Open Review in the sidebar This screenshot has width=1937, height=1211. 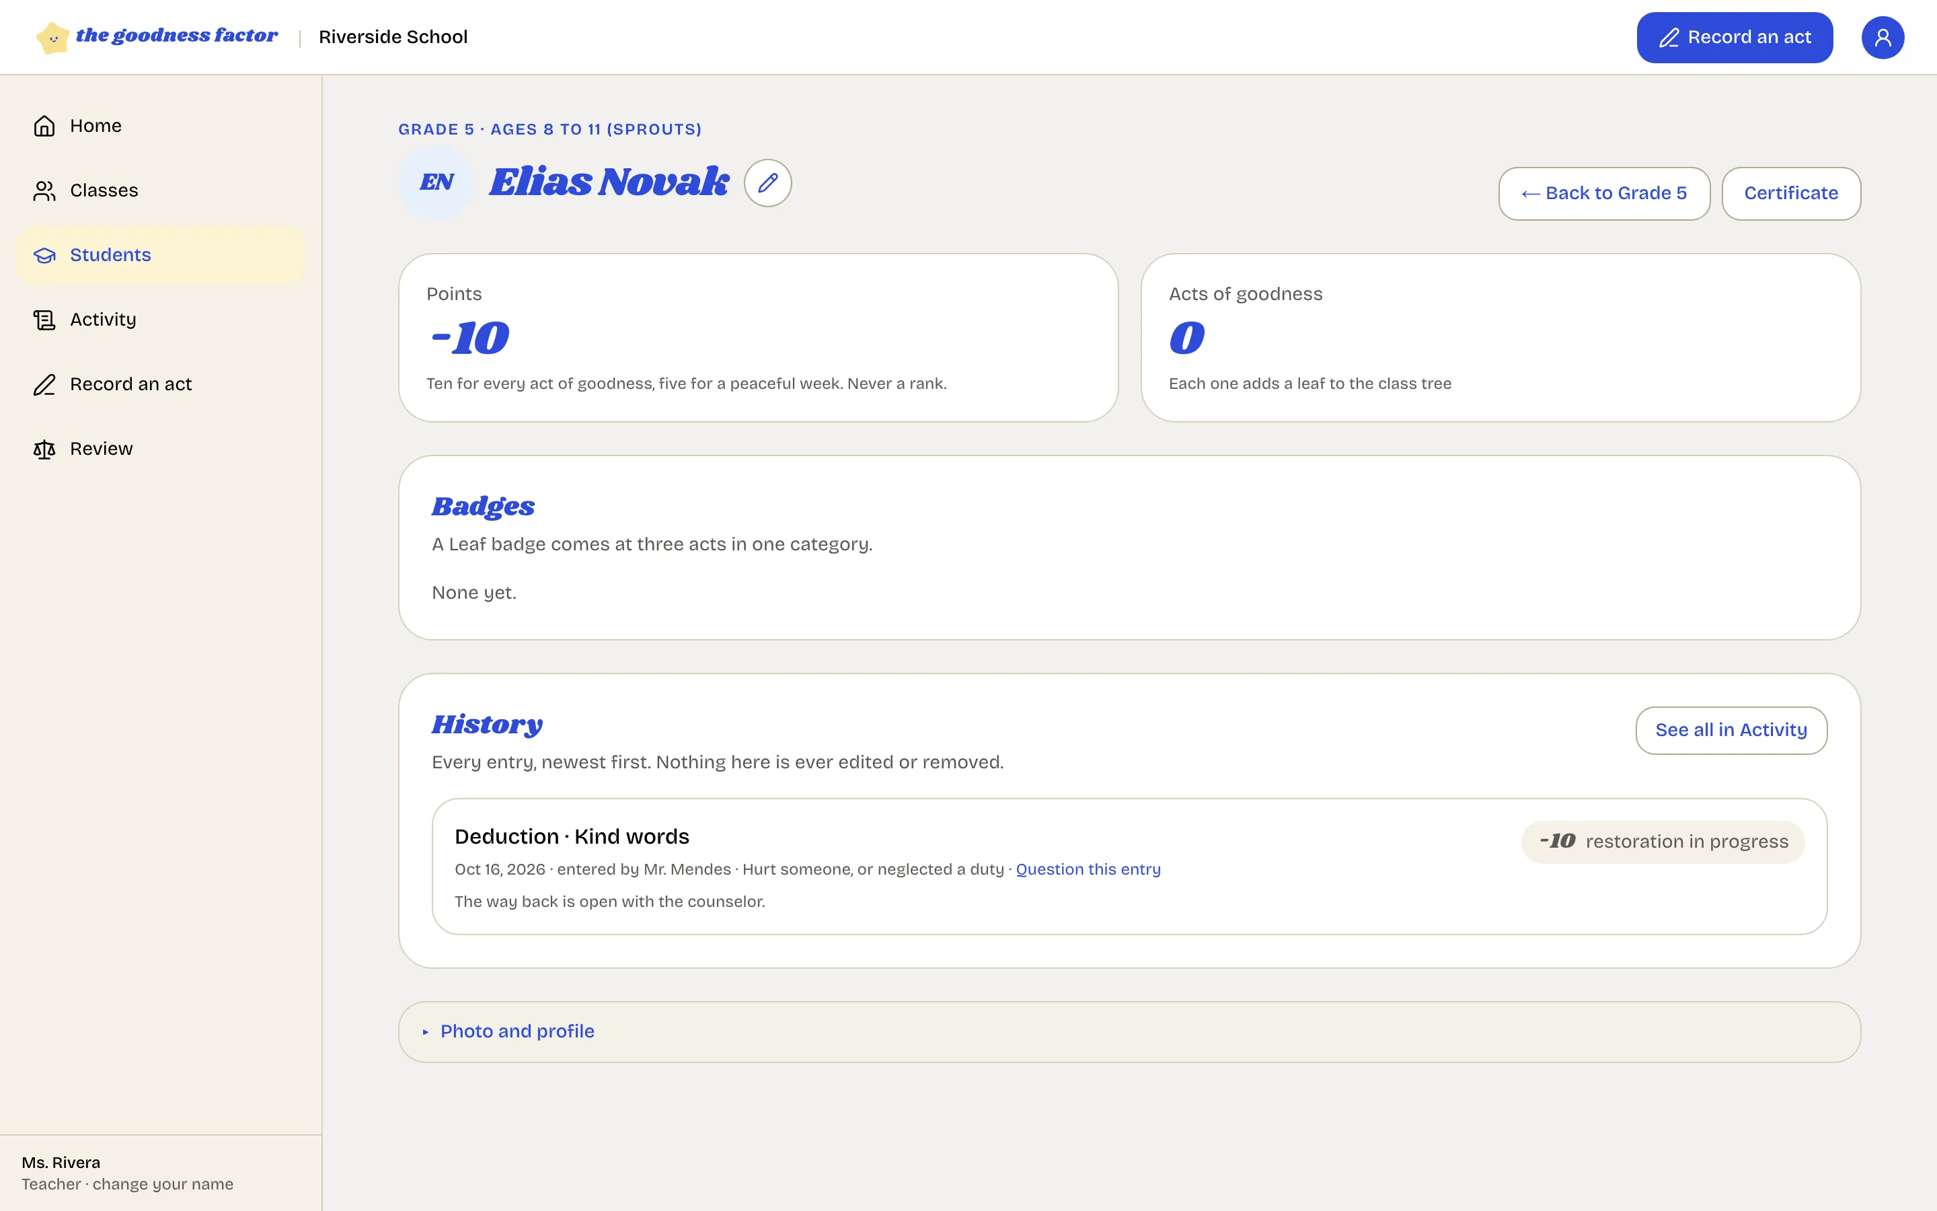pos(161,449)
